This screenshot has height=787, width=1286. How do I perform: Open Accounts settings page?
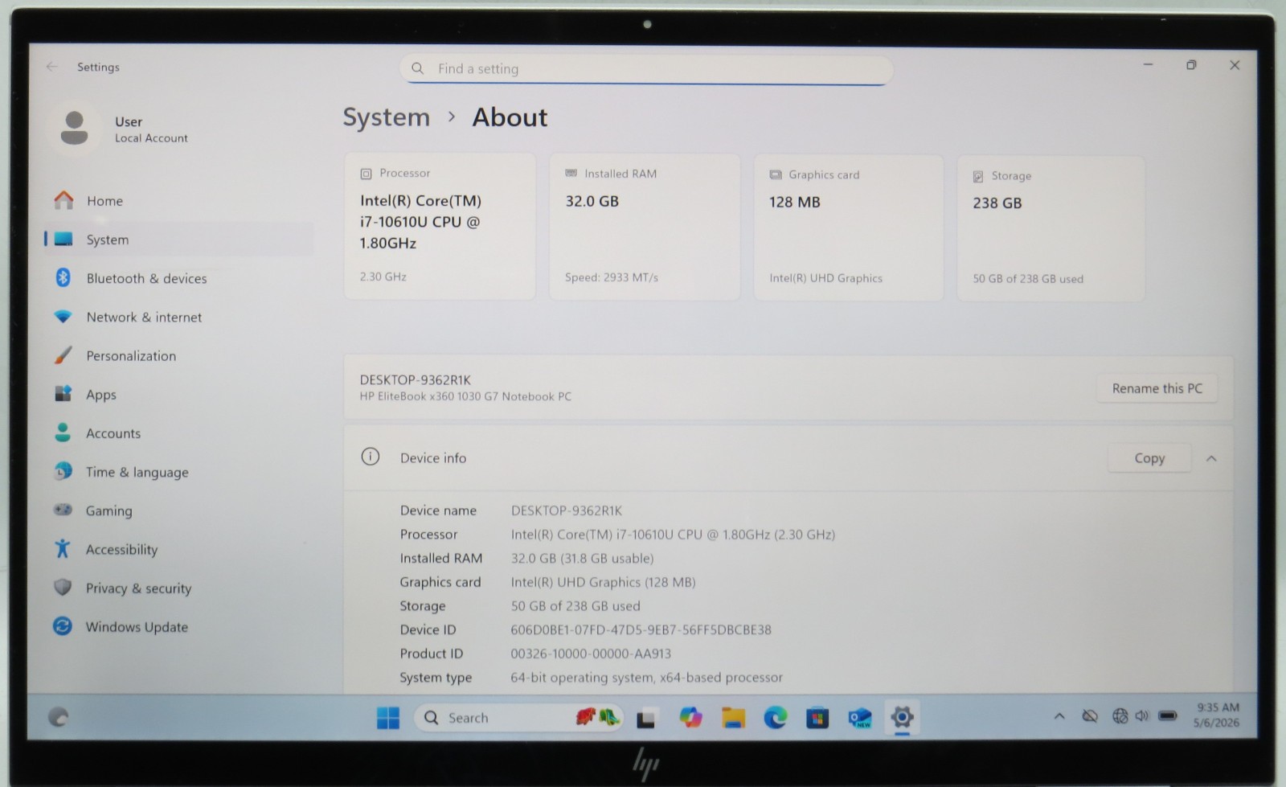pyautogui.click(x=113, y=433)
